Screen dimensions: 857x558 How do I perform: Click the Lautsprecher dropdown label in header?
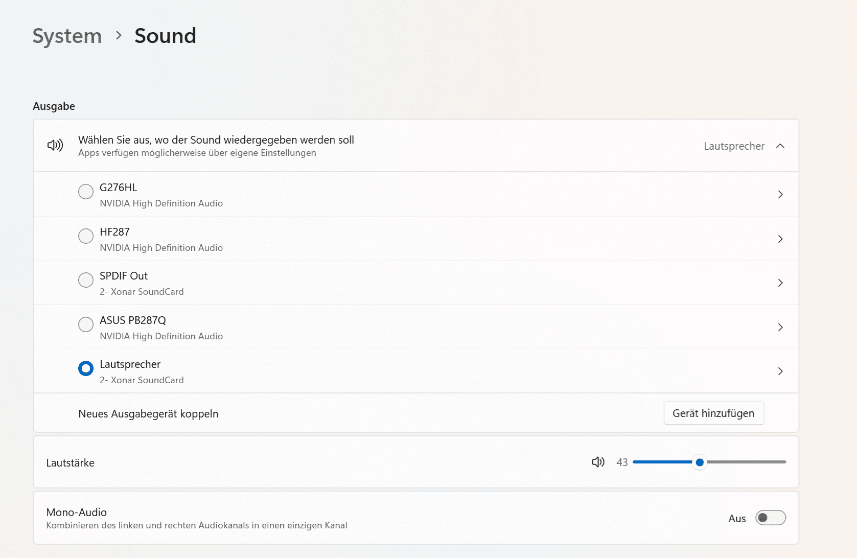tap(734, 146)
